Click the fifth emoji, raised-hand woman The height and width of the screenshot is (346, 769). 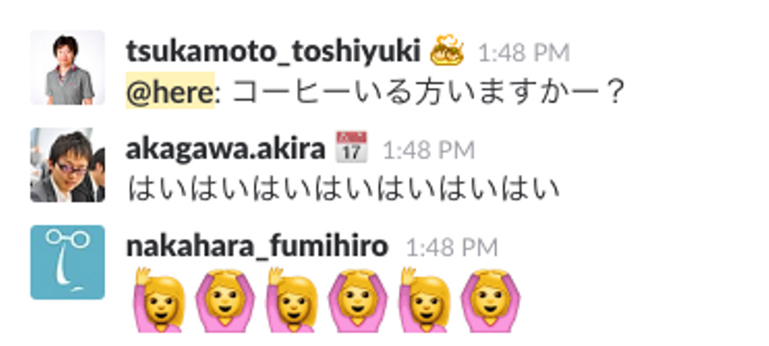425,300
